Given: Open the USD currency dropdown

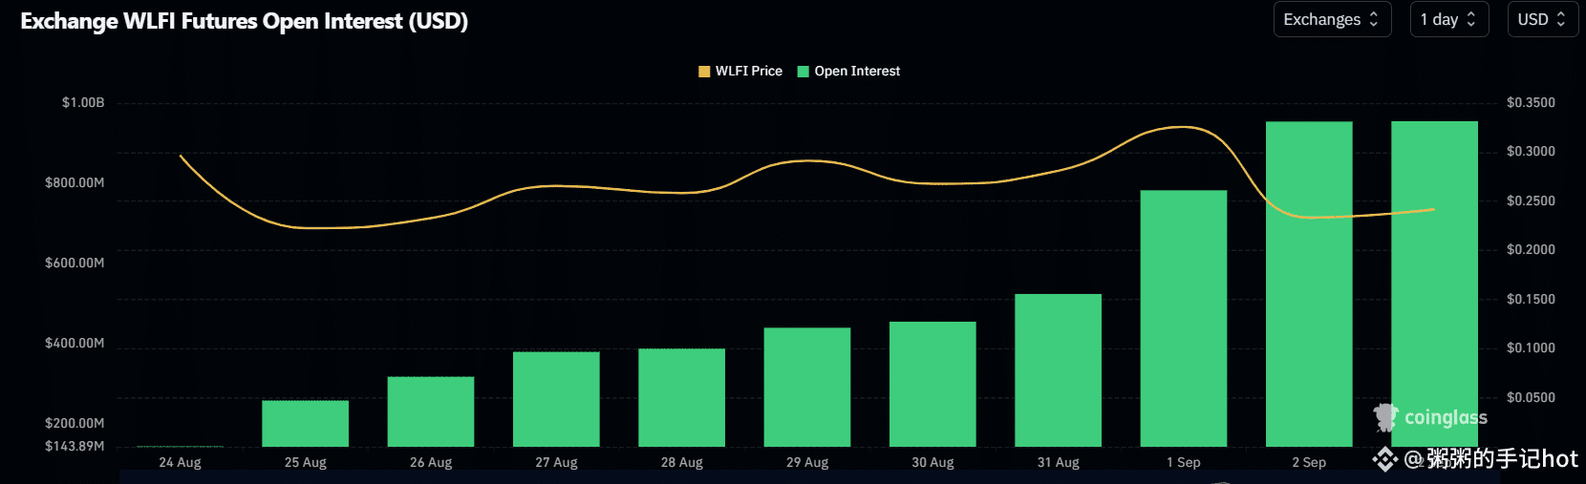Looking at the screenshot, I should click(1543, 19).
